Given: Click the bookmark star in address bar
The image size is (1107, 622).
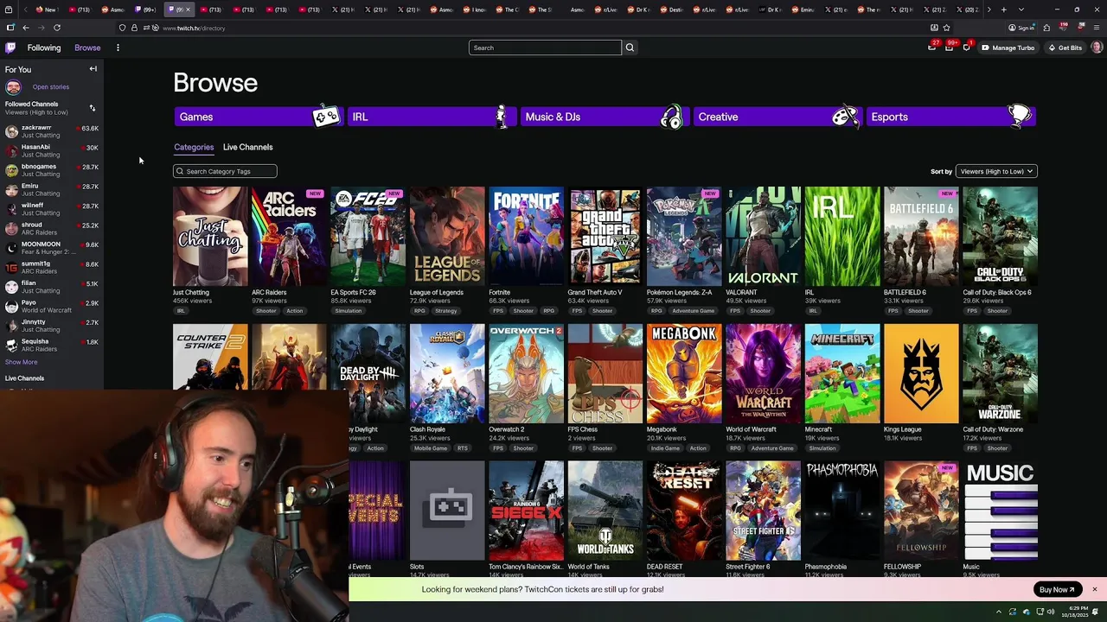Looking at the screenshot, I should click(946, 28).
